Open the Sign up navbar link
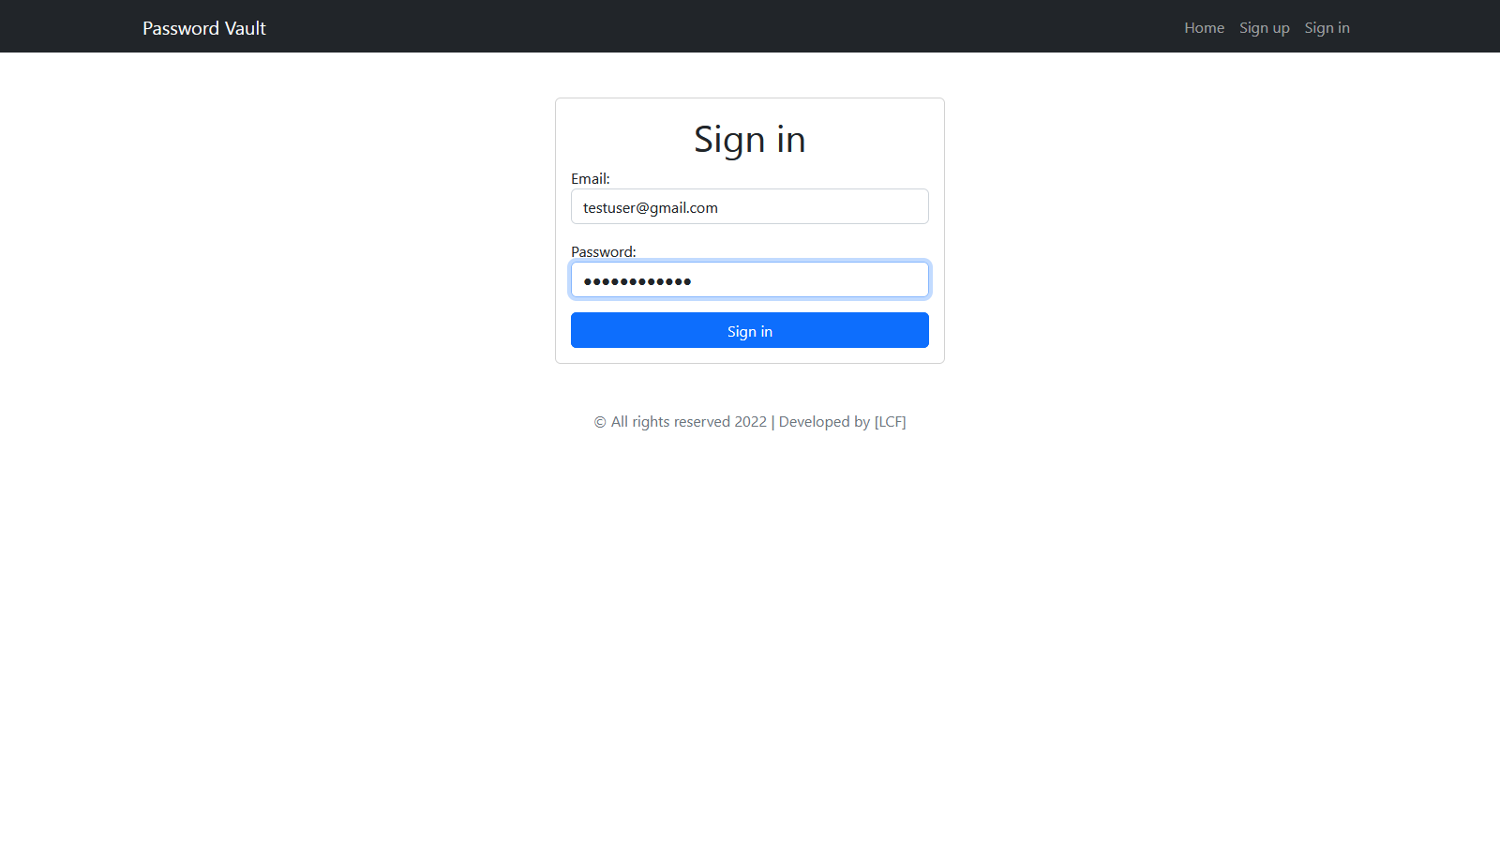Image resolution: width=1500 pixels, height=844 pixels. (1264, 28)
